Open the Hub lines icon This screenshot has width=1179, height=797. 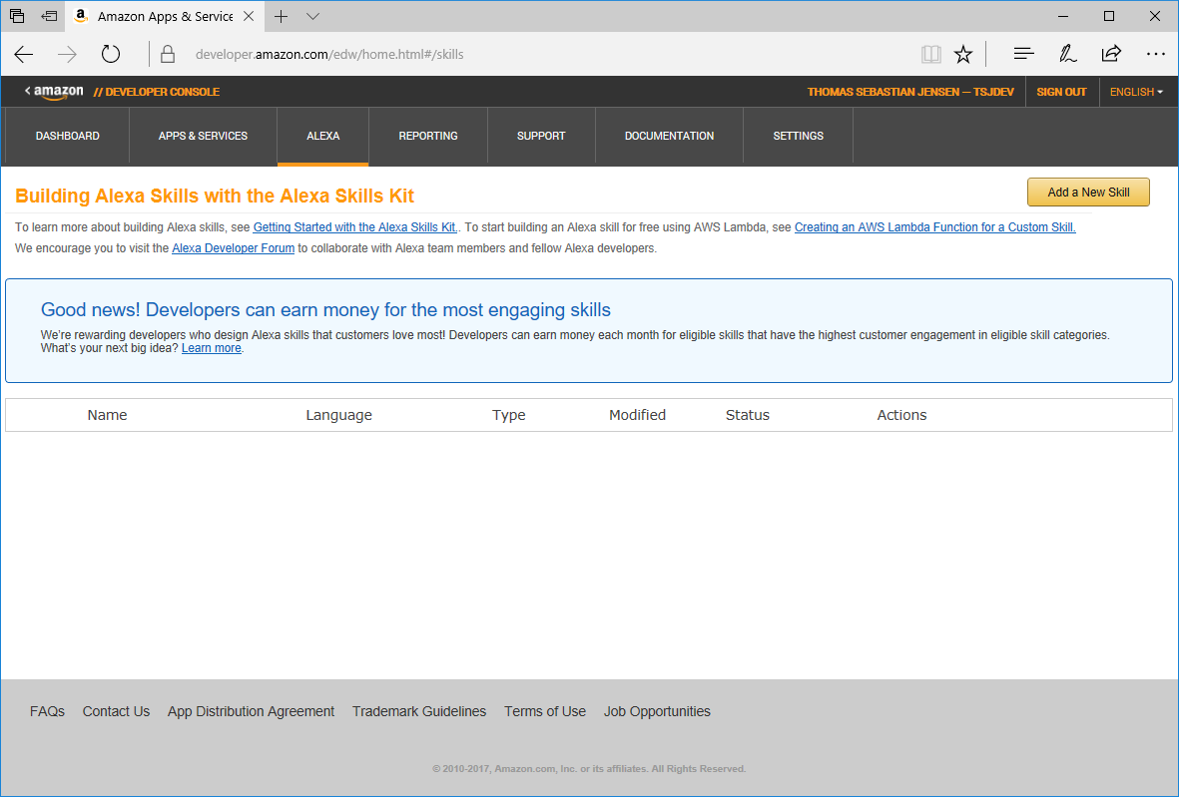point(1023,54)
